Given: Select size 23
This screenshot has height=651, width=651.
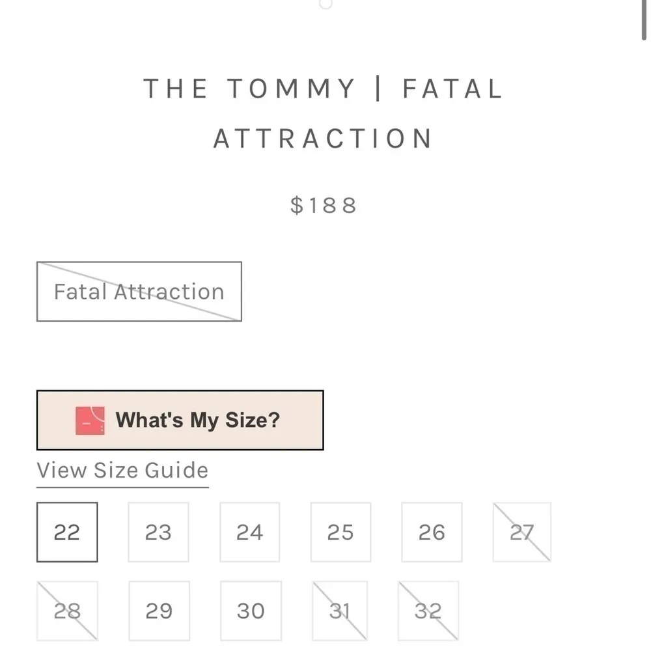Looking at the screenshot, I should (158, 532).
